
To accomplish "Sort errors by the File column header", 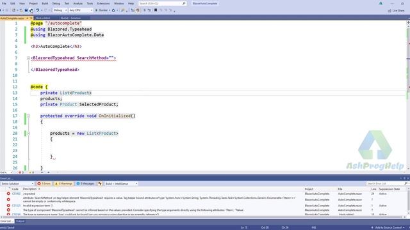I will [x=340, y=189].
